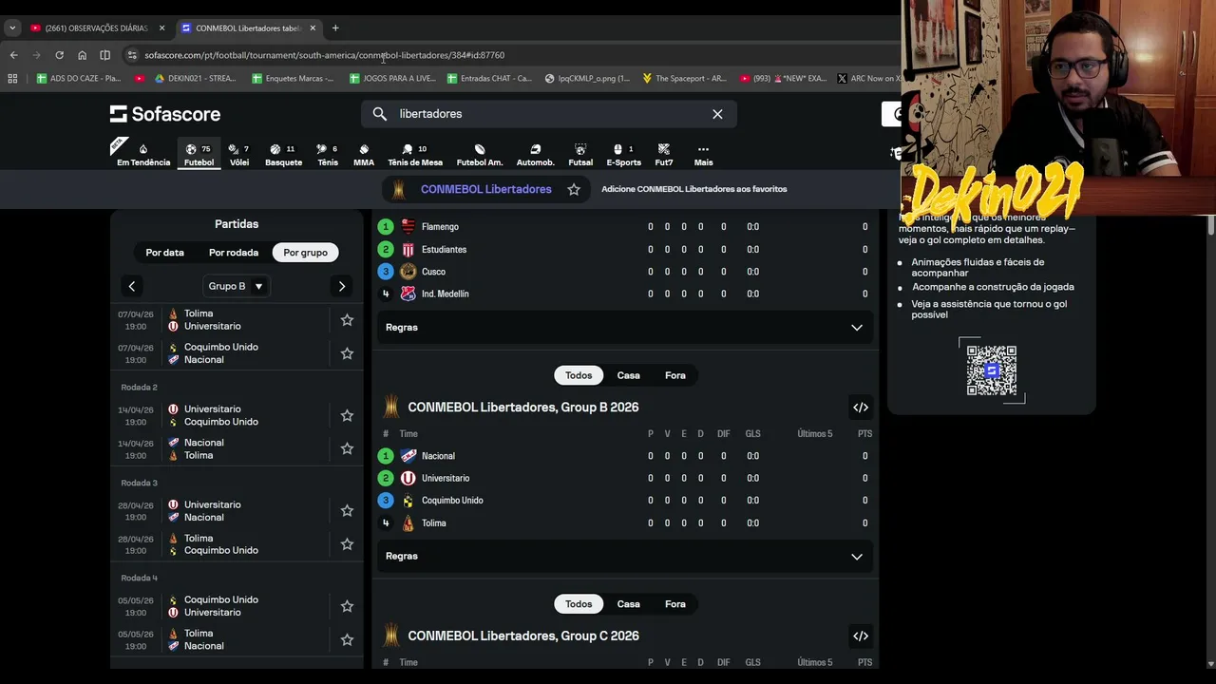Select the Futebol sport category

[199, 155]
